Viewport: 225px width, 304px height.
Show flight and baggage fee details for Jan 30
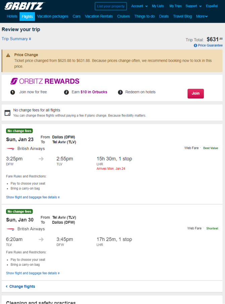click(x=33, y=273)
